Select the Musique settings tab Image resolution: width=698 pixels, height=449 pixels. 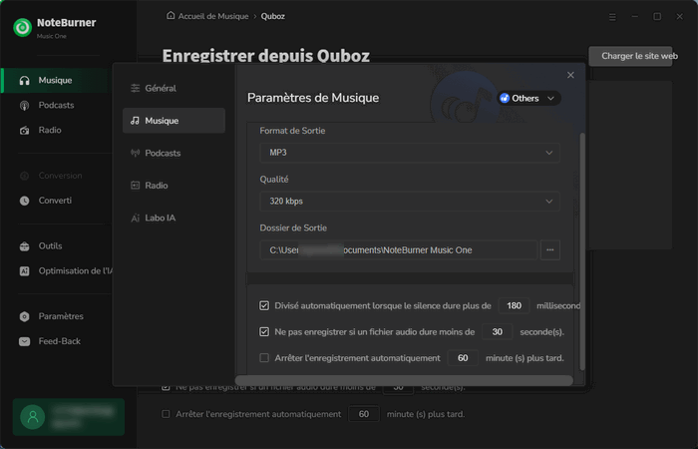(x=174, y=121)
